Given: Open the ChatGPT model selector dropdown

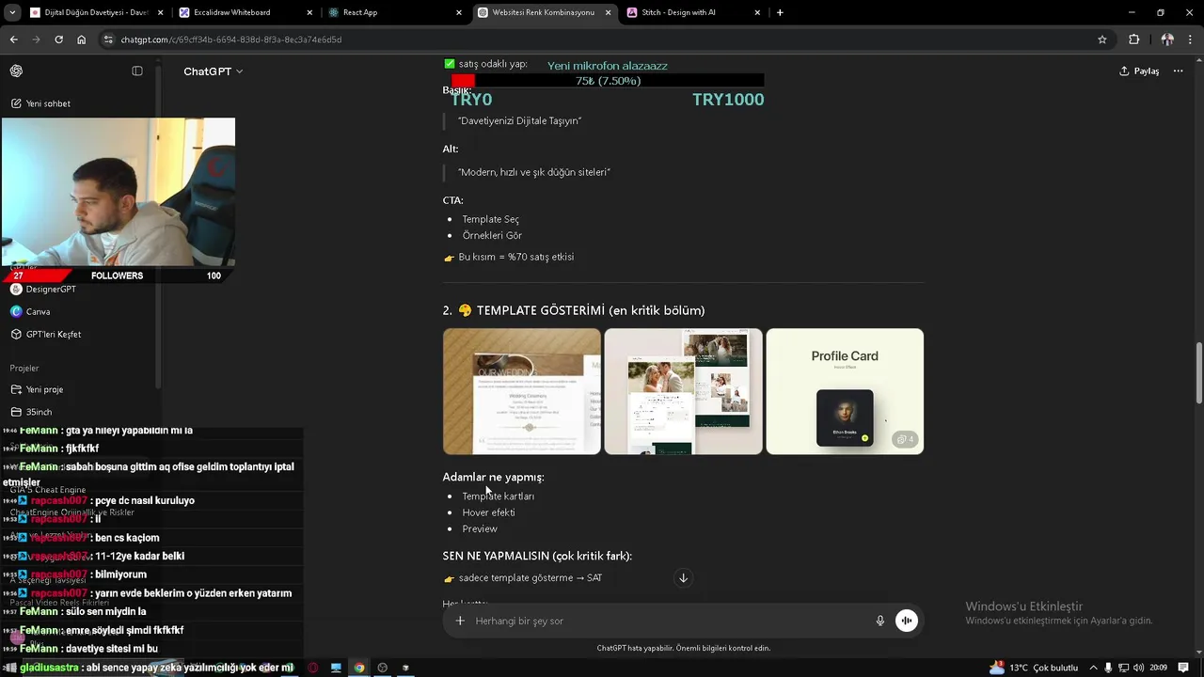Looking at the screenshot, I should [213, 71].
